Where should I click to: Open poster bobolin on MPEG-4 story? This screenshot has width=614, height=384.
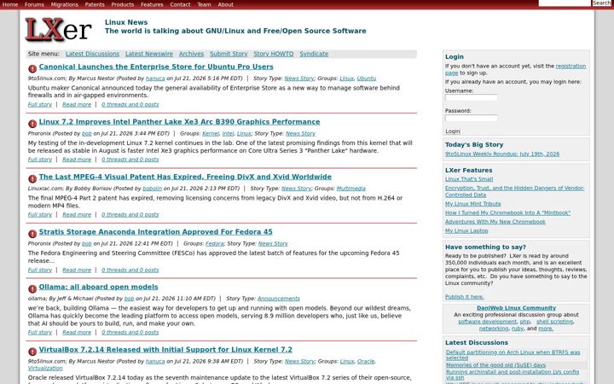153,189
